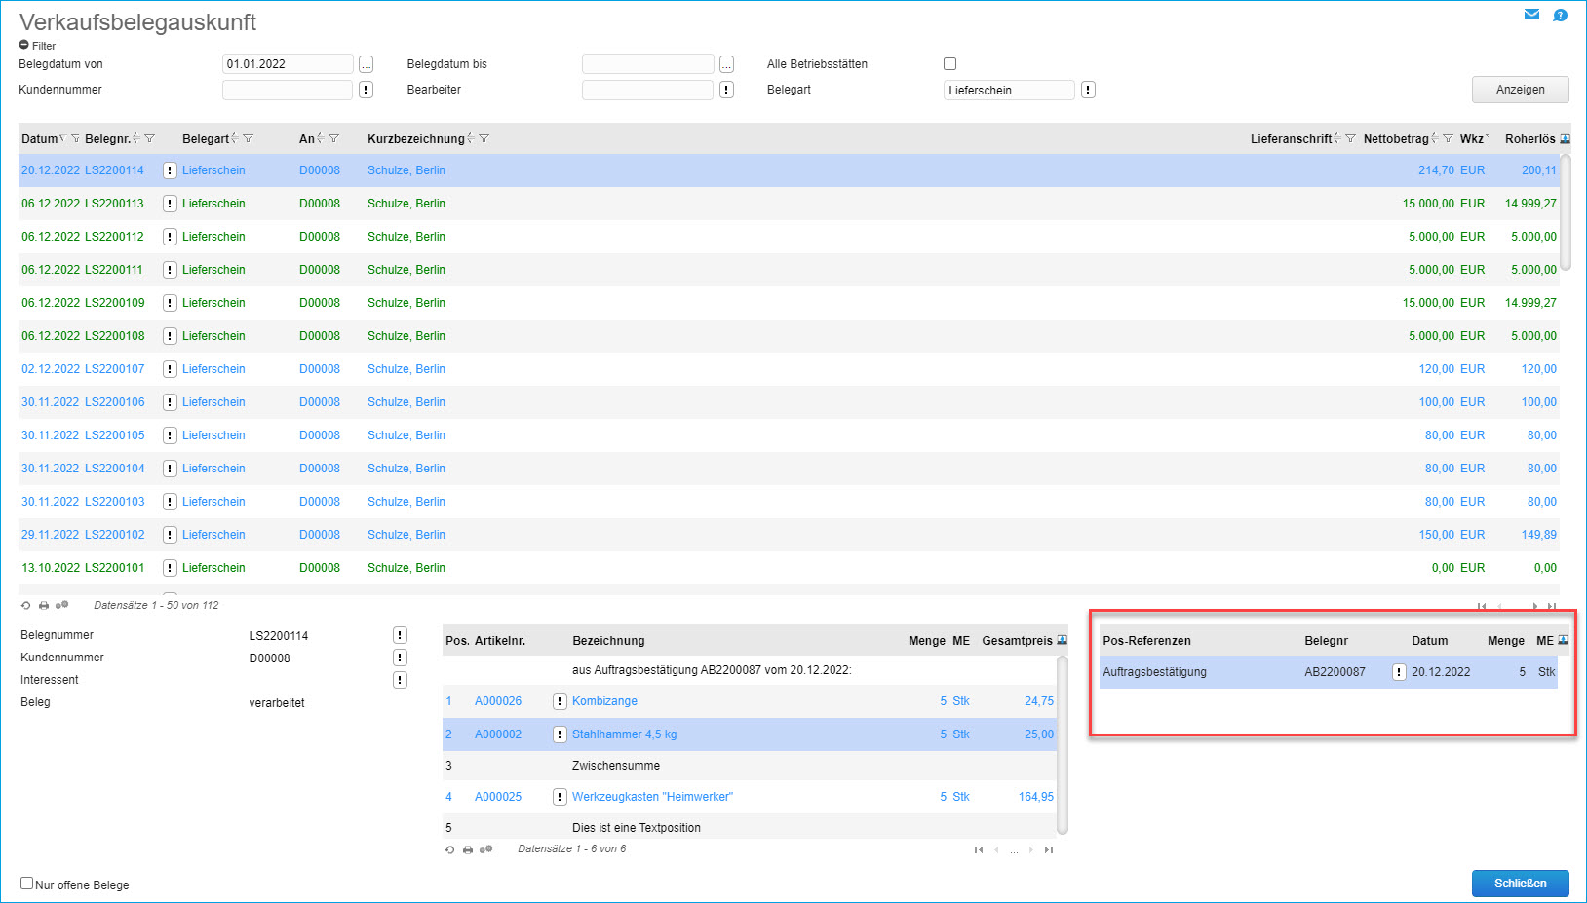Sort list by Belegnr. column header
This screenshot has height=903, width=1587.
106,139
